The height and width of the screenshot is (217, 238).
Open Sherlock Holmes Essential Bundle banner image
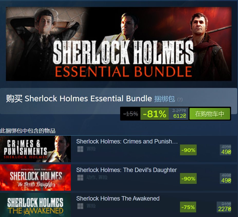click(x=119, y=44)
